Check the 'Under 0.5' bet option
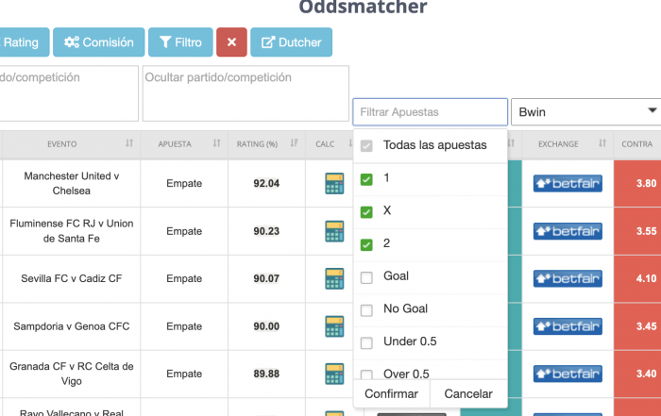The height and width of the screenshot is (416, 661). click(x=366, y=342)
